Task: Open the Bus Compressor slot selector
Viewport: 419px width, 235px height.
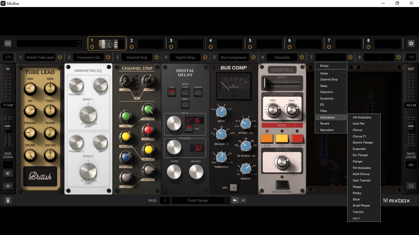Action: click(234, 57)
